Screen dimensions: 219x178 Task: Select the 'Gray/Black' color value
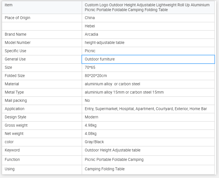(94, 142)
